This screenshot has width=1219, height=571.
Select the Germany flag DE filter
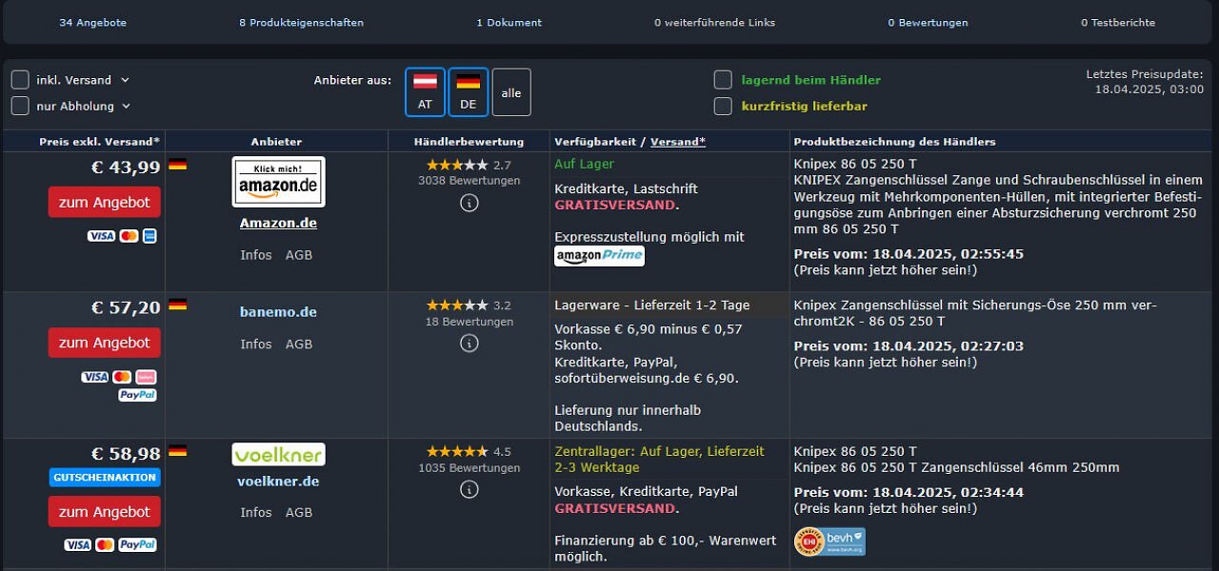pyautogui.click(x=468, y=92)
